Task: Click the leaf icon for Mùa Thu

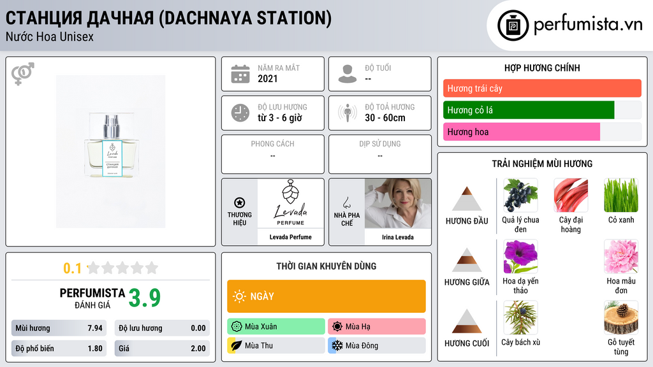Action: coord(236,345)
